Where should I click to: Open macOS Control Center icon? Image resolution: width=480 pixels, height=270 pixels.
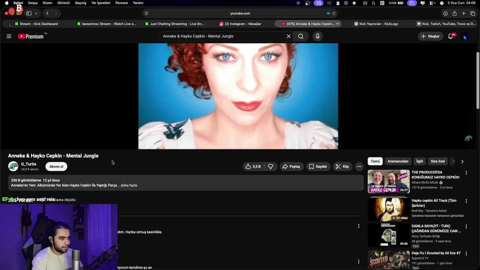pos(432,3)
